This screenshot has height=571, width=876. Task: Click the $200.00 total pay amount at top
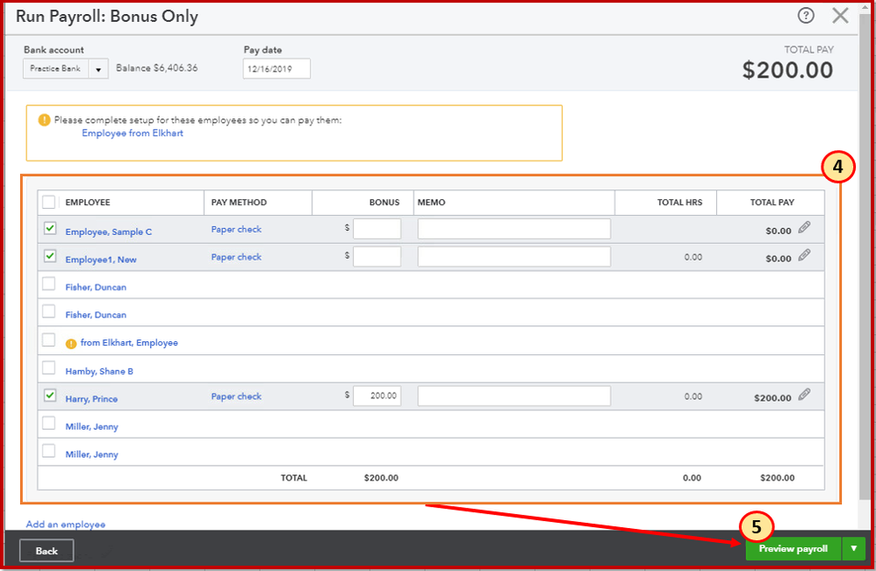point(787,70)
